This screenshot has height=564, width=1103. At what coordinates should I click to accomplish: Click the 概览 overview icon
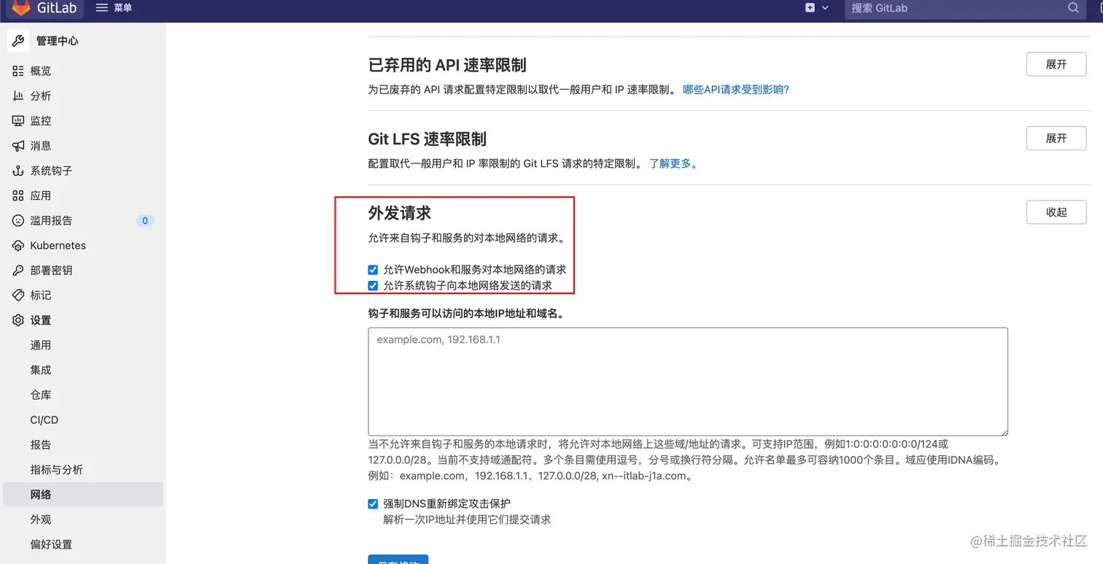[18, 71]
